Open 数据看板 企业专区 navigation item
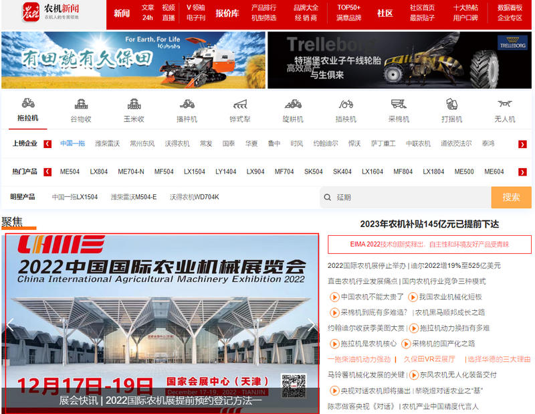Viewport: 535px width, 414px height. point(510,13)
